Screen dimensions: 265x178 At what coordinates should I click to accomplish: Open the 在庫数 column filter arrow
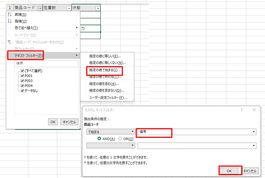coord(69,8)
